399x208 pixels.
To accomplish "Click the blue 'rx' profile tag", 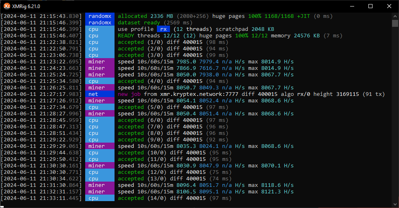I will pyautogui.click(x=163, y=29).
